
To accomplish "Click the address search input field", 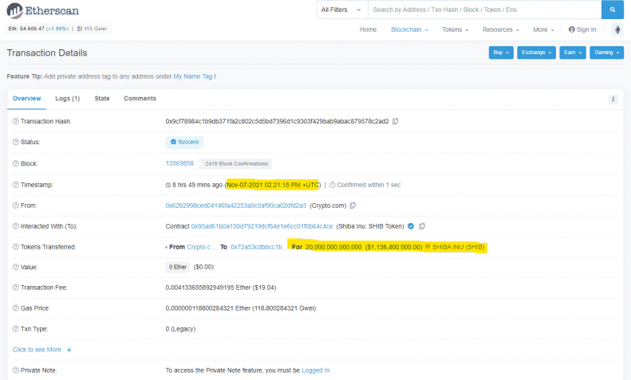I will click(483, 10).
